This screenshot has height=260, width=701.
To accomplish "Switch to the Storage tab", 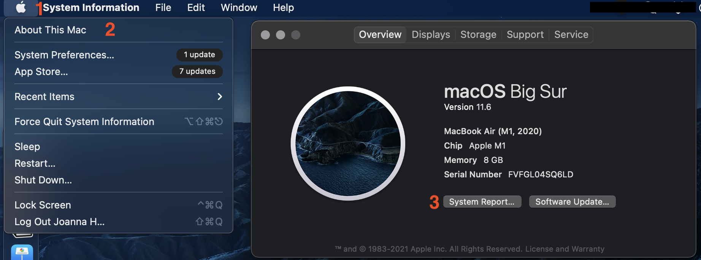I will (478, 35).
